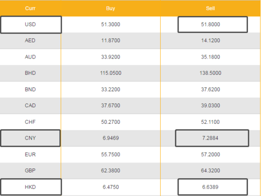Click CHF sell rate 52.1100

[210, 122]
